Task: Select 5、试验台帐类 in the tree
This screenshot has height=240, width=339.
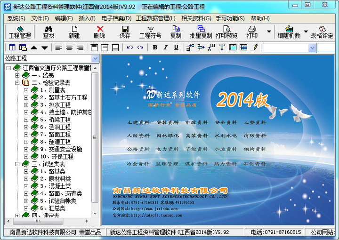Action: [58, 201]
